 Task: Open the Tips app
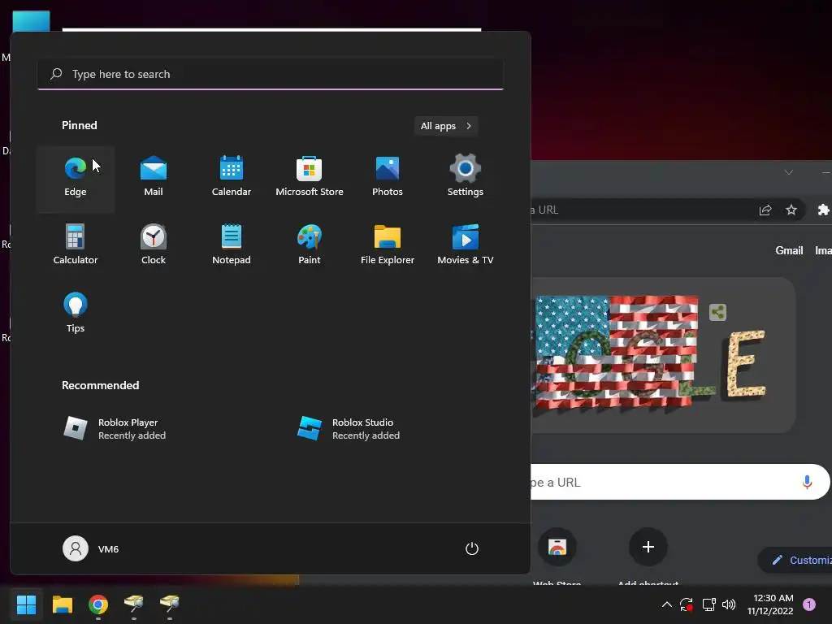(76, 314)
